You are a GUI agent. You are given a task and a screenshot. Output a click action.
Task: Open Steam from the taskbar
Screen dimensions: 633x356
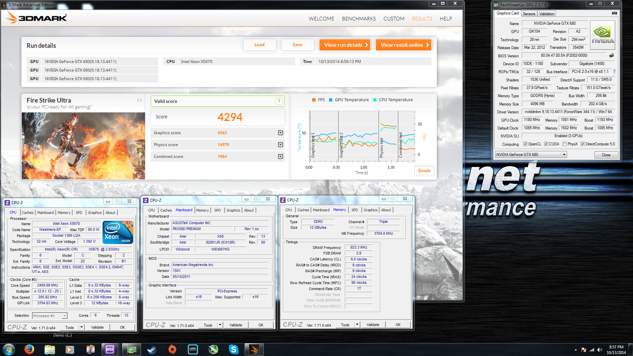point(152,349)
